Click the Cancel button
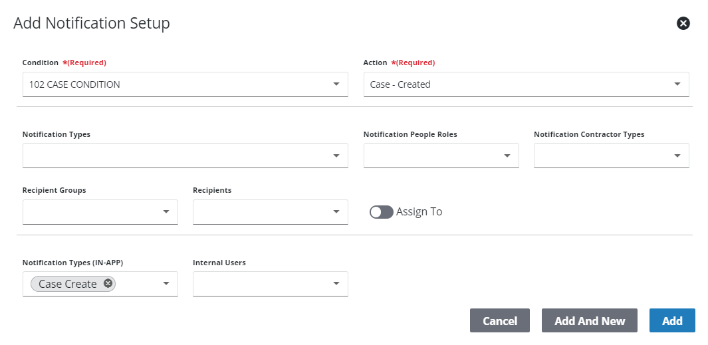Image resolution: width=708 pixels, height=345 pixels. coord(499,320)
